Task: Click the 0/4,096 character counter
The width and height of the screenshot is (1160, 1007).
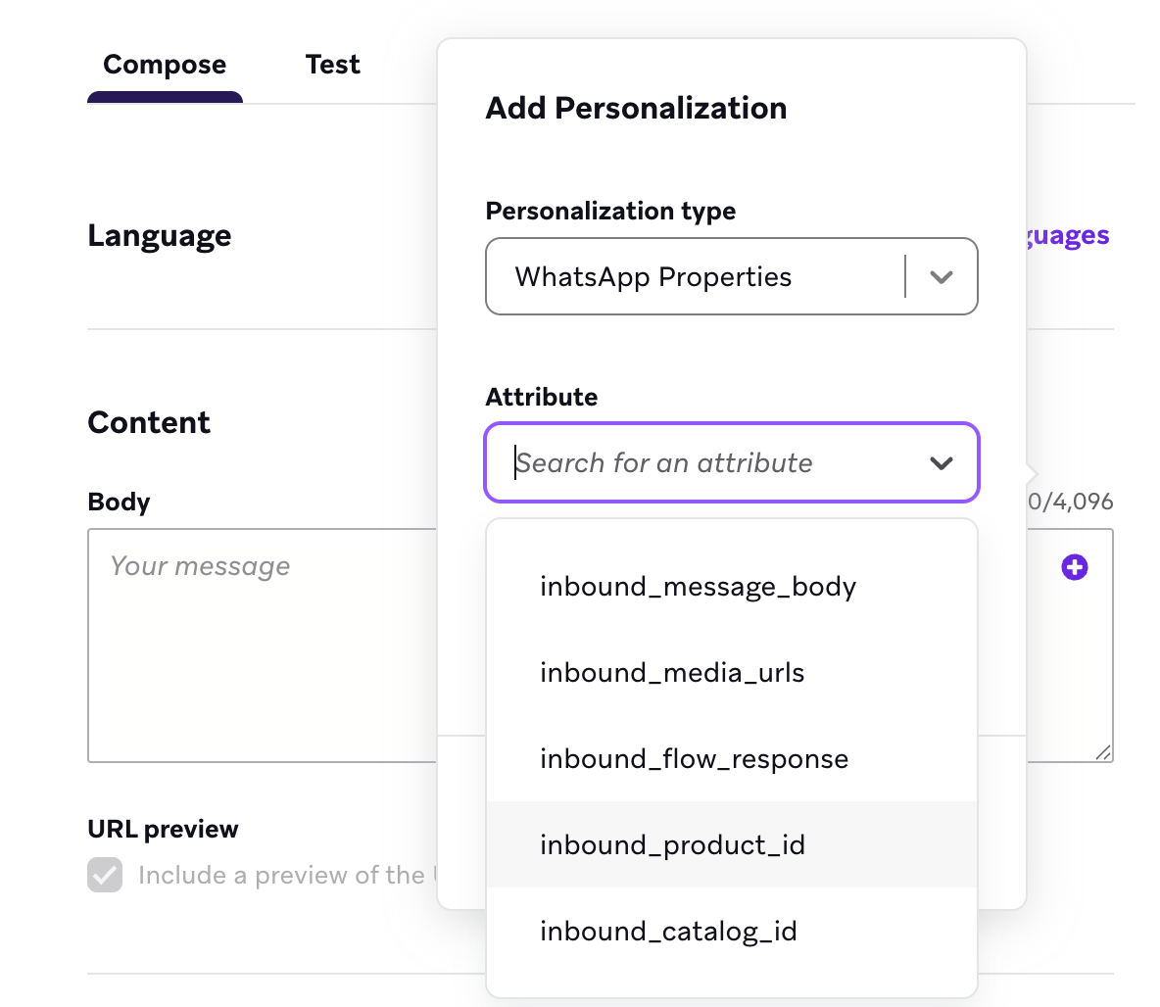Action: tap(1071, 501)
